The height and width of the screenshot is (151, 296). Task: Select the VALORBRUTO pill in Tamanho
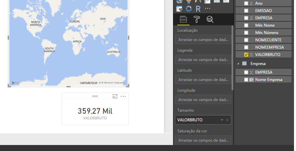[x=203, y=120]
